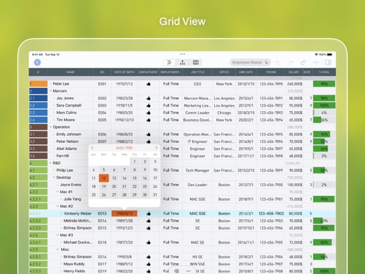
Task: Select day 31 in the calendar
Action: (x=155, y=195)
